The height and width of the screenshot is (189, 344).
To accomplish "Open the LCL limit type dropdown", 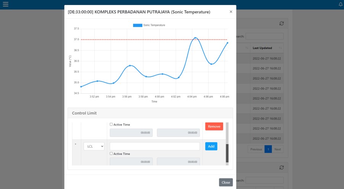I will click(x=94, y=146).
